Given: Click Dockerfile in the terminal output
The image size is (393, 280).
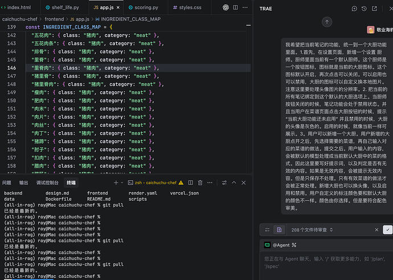Looking at the screenshot, I should [x=59, y=199].
